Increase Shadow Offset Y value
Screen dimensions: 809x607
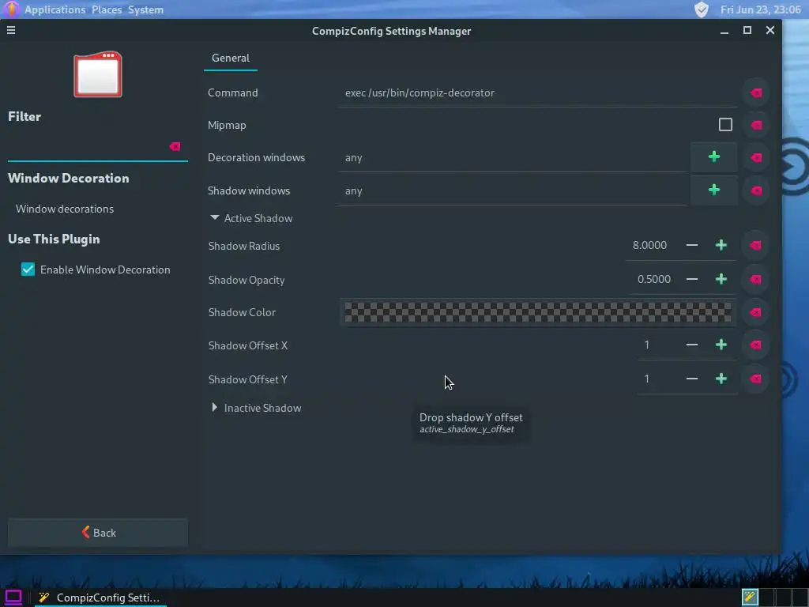(x=721, y=379)
